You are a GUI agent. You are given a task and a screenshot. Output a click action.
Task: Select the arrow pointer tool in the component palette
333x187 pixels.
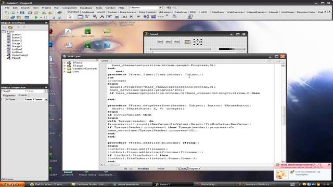coord(70,17)
